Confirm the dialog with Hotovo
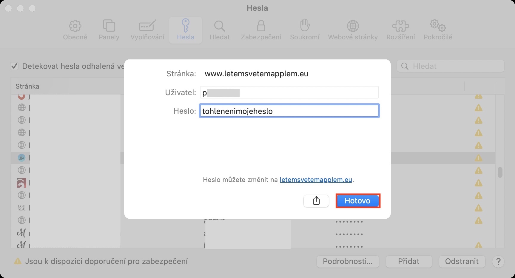The height and width of the screenshot is (278, 515). (357, 201)
